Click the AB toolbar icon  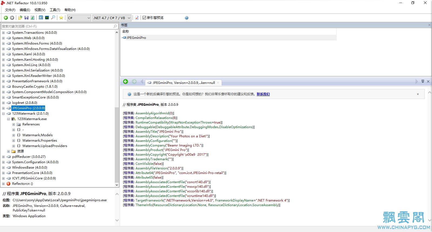(41, 18)
